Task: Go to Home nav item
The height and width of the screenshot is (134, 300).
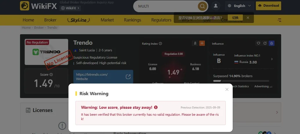Action: 28,20
